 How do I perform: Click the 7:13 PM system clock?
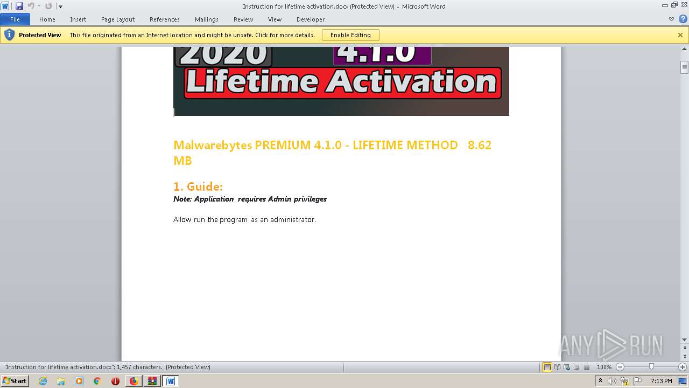click(661, 381)
